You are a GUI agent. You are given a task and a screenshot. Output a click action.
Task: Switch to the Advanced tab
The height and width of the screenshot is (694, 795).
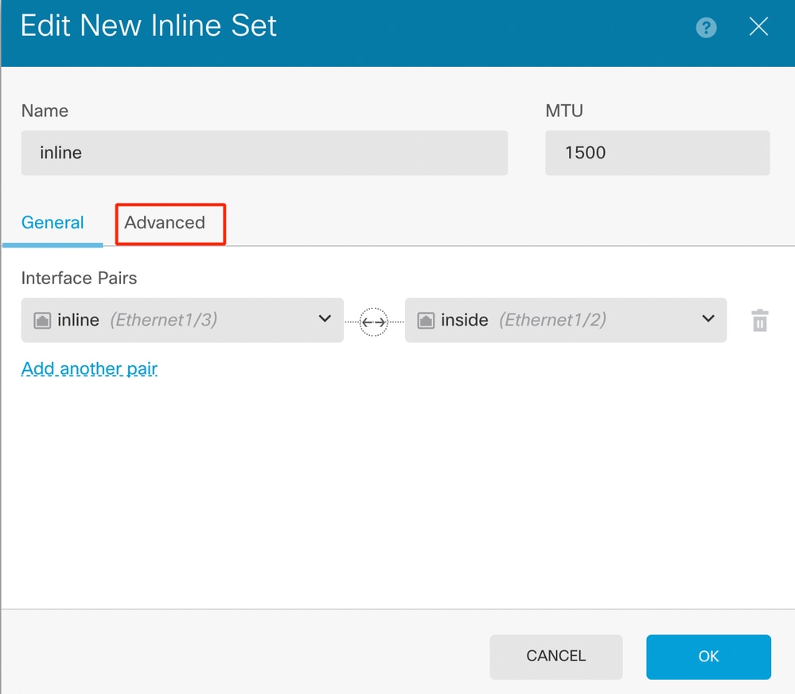165,223
